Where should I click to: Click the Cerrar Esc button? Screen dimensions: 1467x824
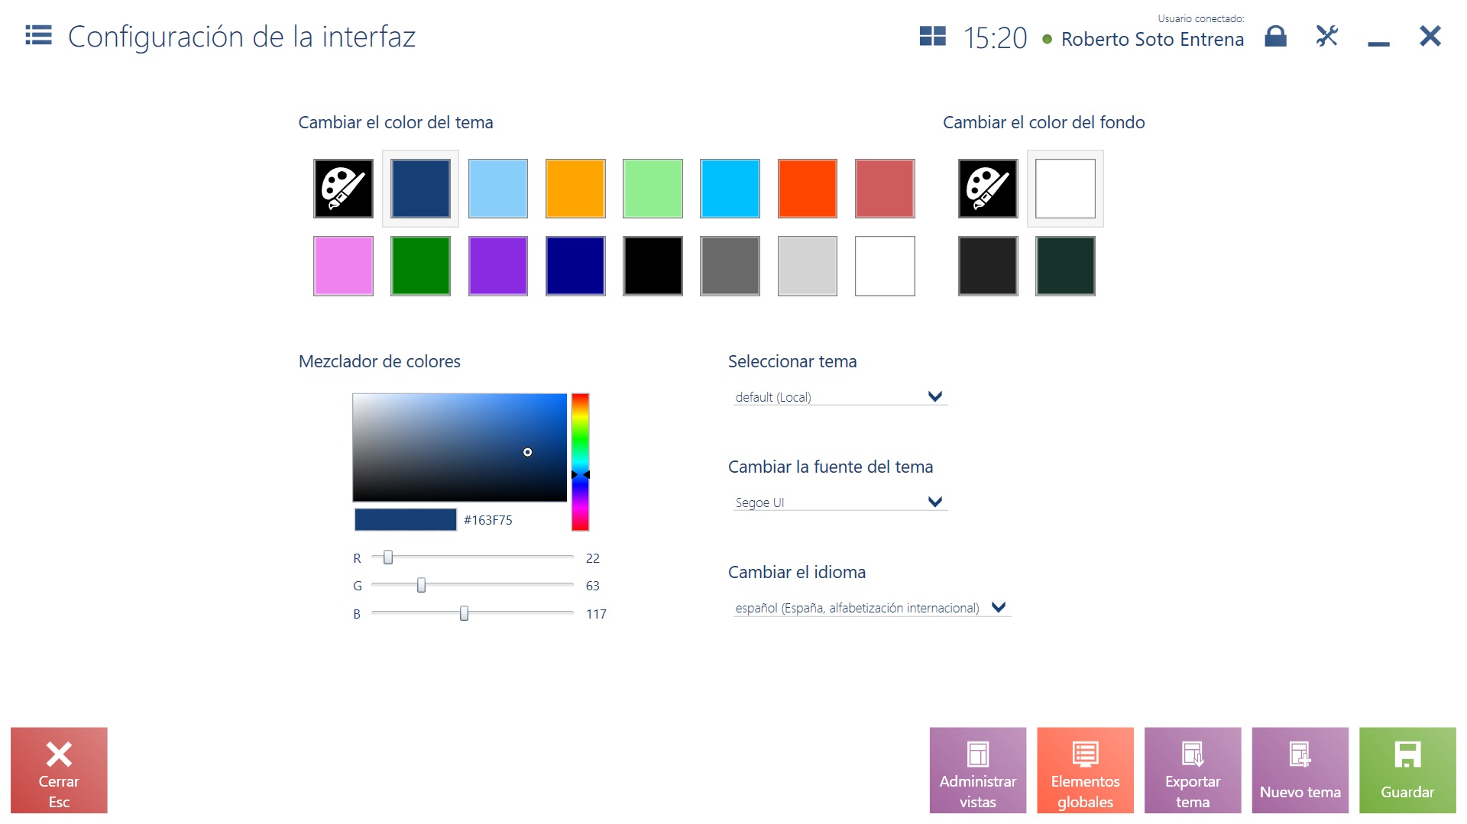pyautogui.click(x=59, y=770)
